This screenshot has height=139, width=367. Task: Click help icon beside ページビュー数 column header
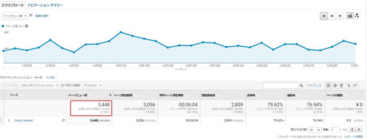click(90, 95)
